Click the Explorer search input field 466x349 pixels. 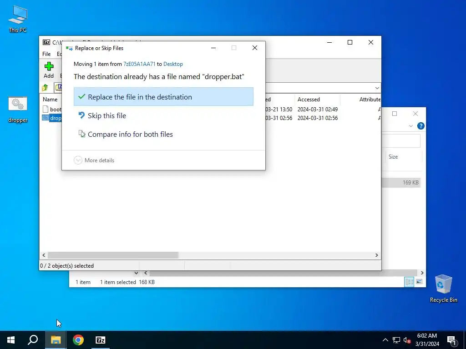(401, 141)
